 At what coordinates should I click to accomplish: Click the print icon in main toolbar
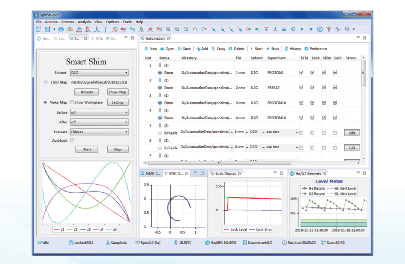(61, 29)
